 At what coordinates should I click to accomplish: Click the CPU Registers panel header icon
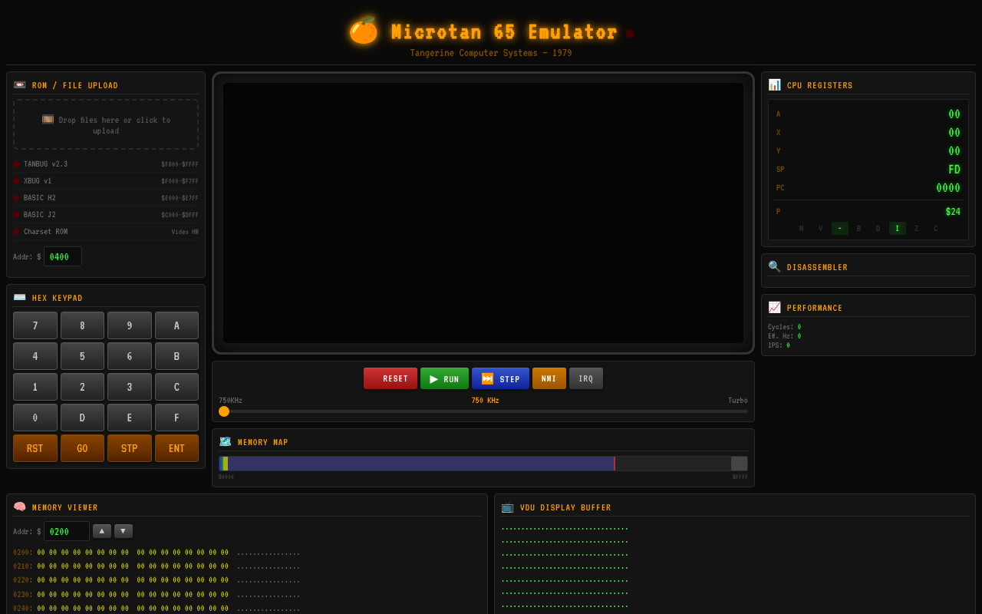coord(774,84)
